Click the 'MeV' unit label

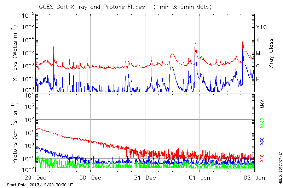pos(262,104)
